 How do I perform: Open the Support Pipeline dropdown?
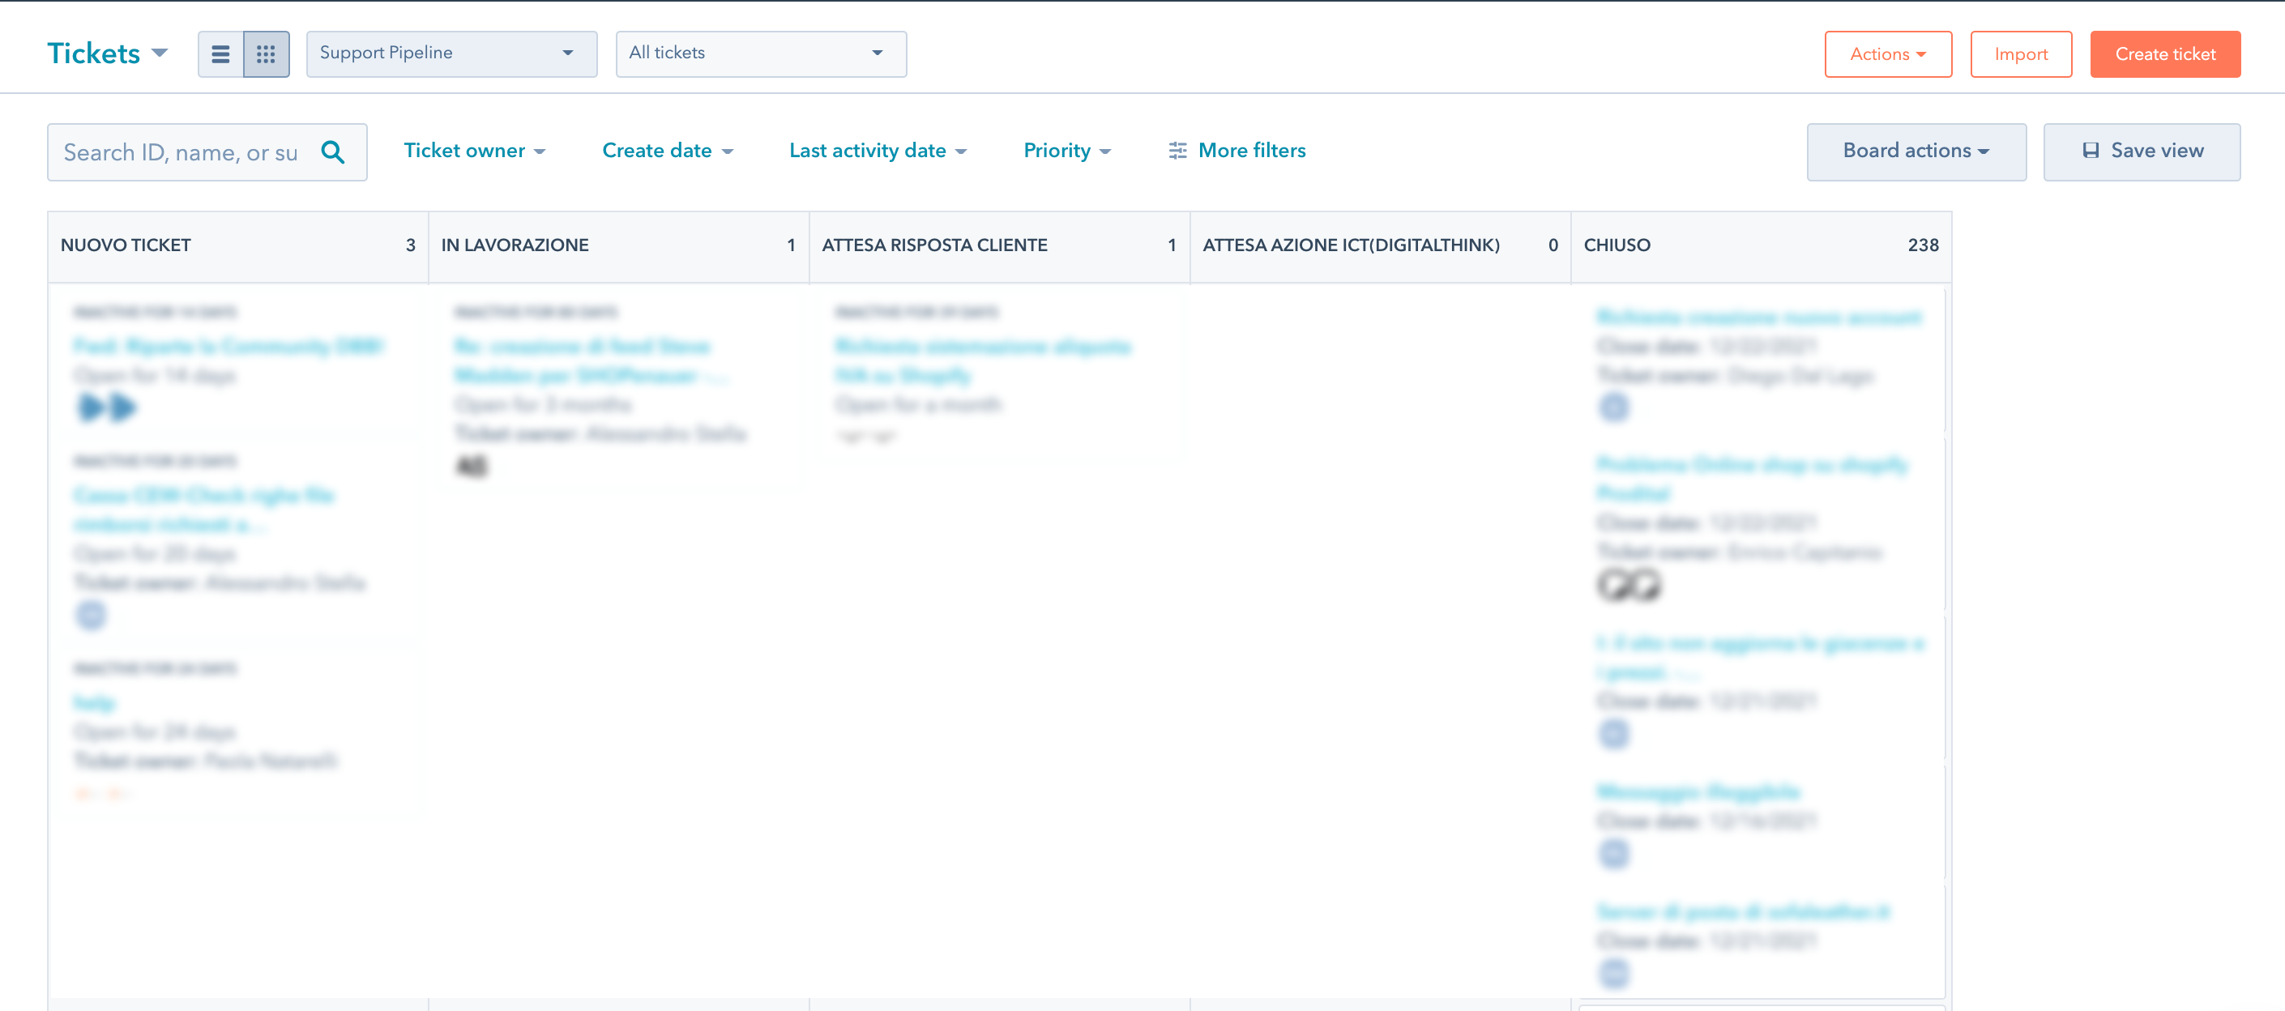click(451, 54)
